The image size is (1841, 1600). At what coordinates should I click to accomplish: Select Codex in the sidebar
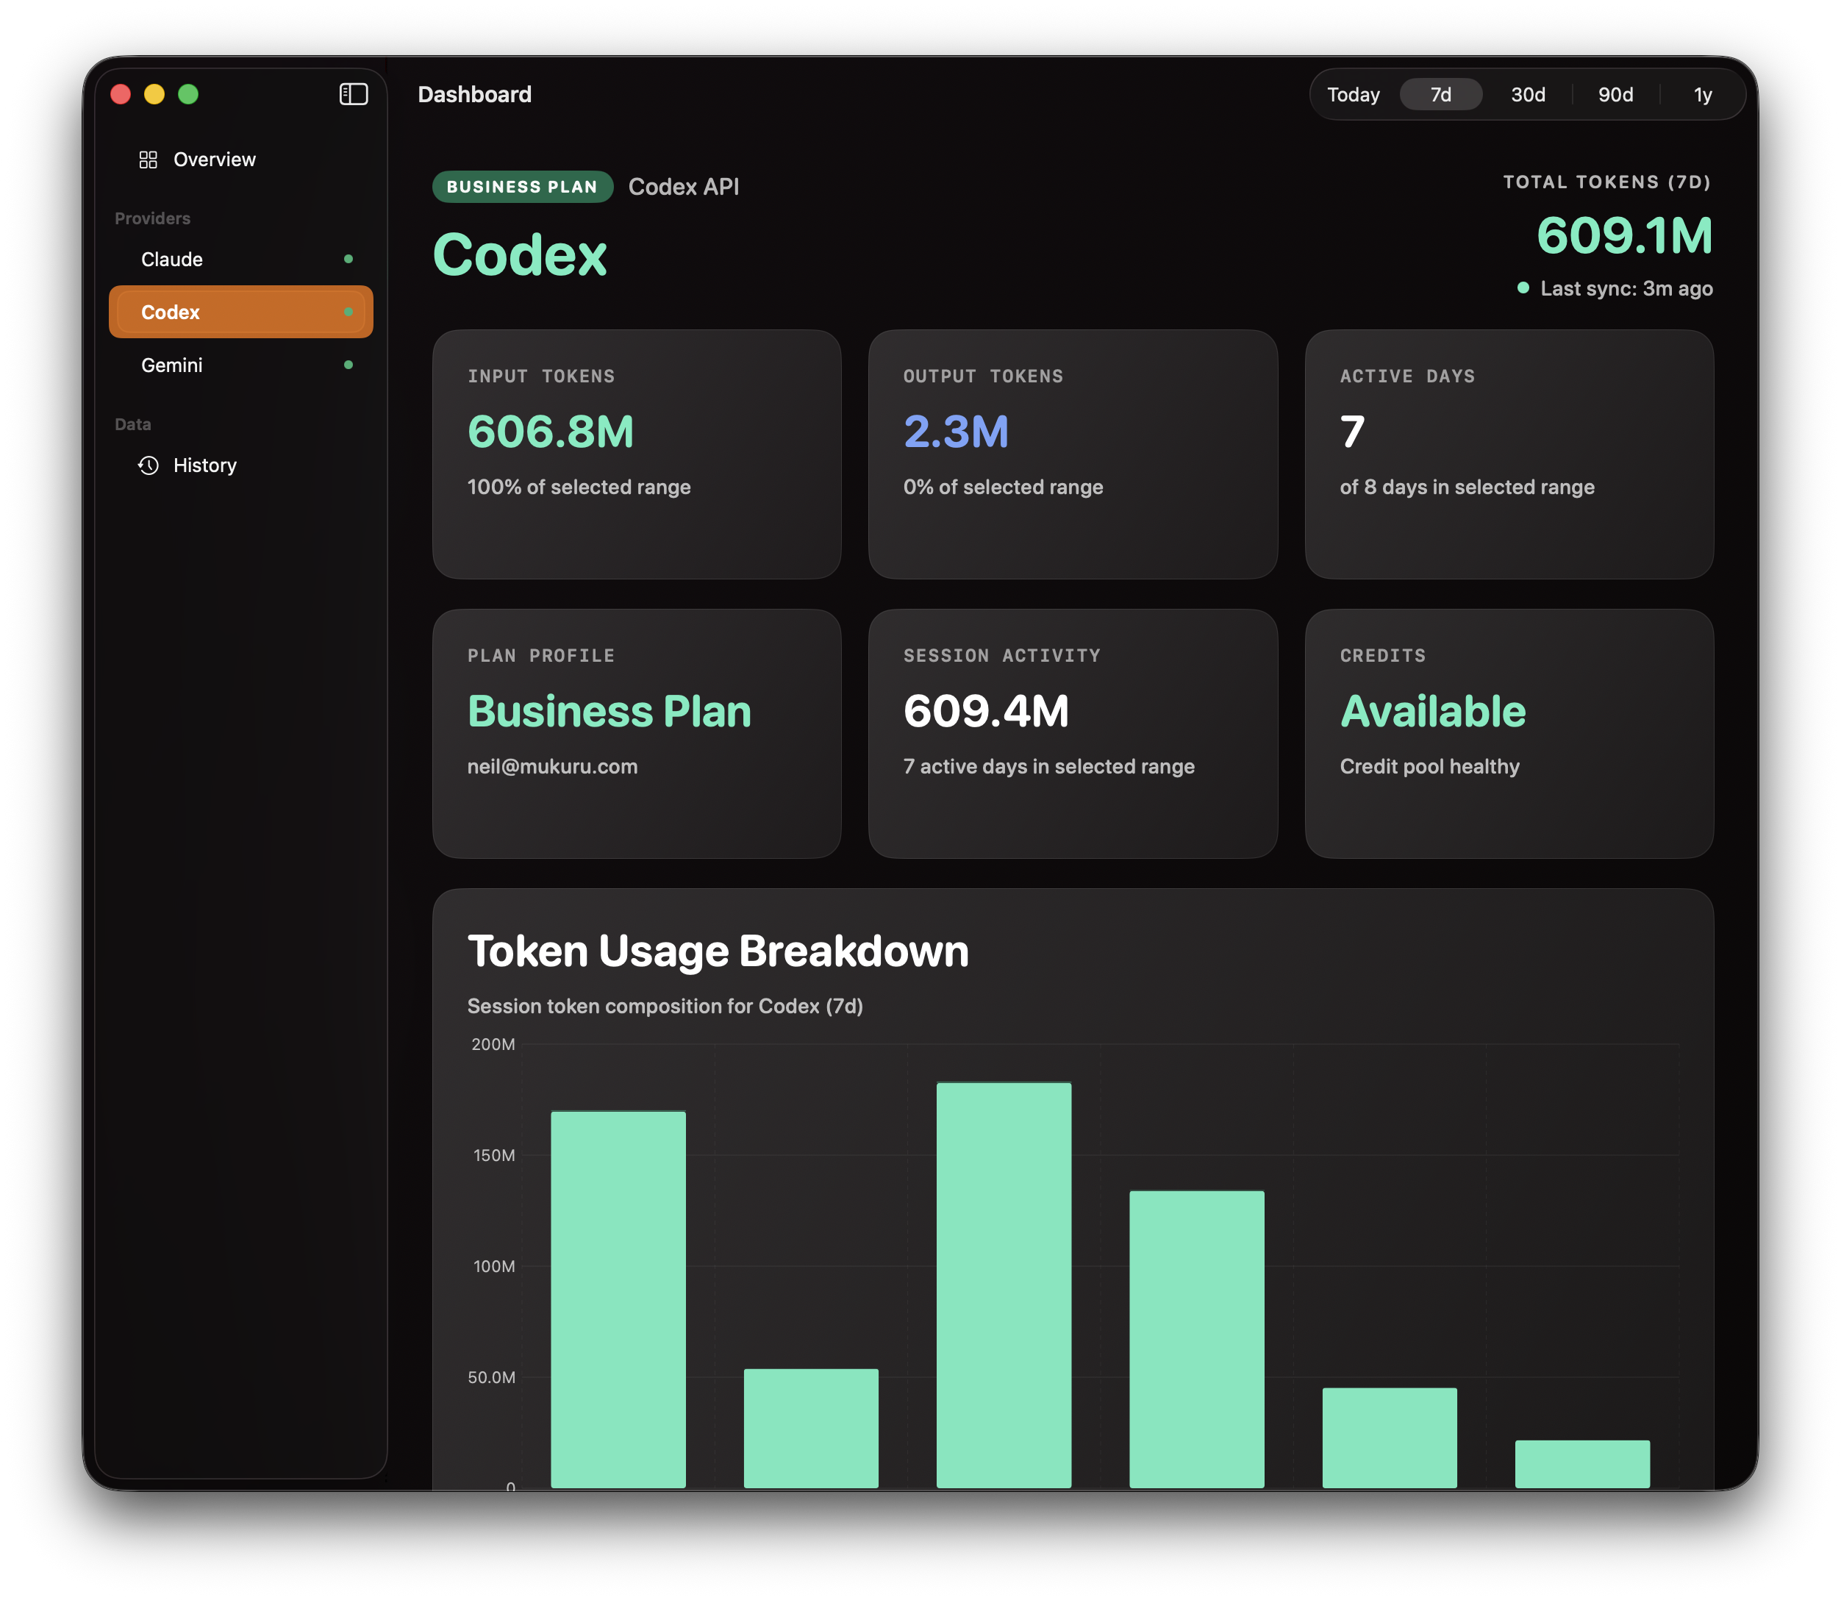[x=171, y=312]
